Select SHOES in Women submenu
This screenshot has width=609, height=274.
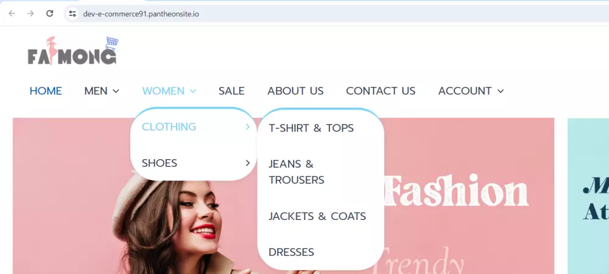pyautogui.click(x=159, y=163)
